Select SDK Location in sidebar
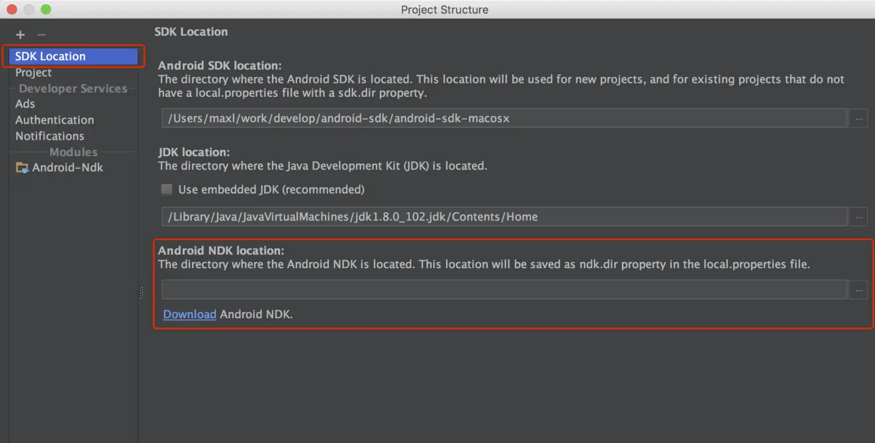The height and width of the screenshot is (443, 875). (x=73, y=57)
